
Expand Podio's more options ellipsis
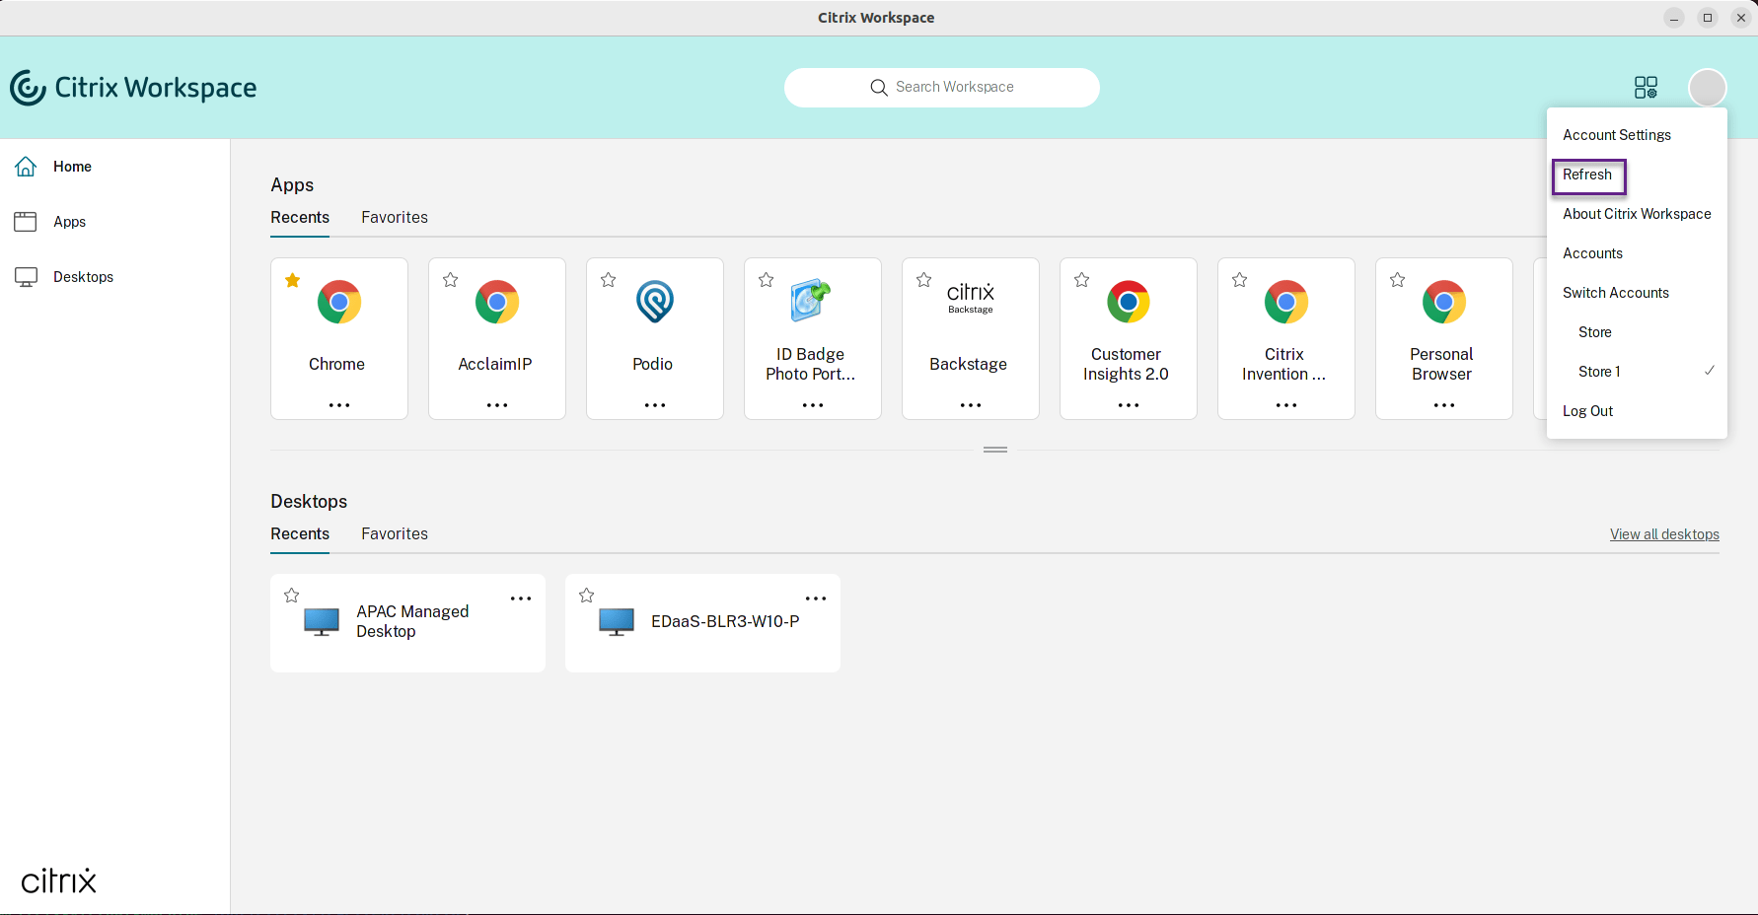(x=655, y=405)
